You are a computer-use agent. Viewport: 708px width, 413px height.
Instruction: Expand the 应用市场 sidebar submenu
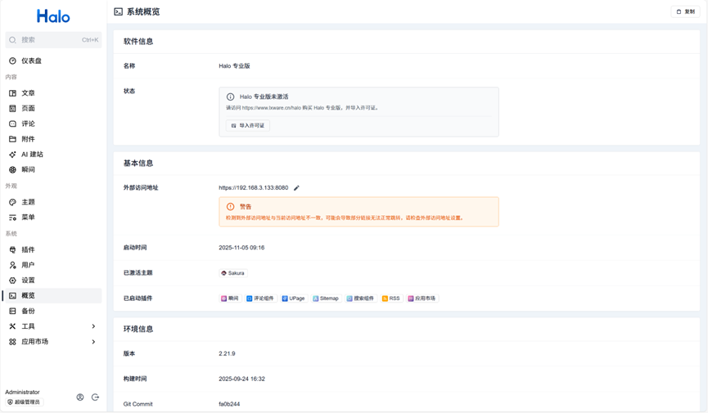(x=53, y=342)
